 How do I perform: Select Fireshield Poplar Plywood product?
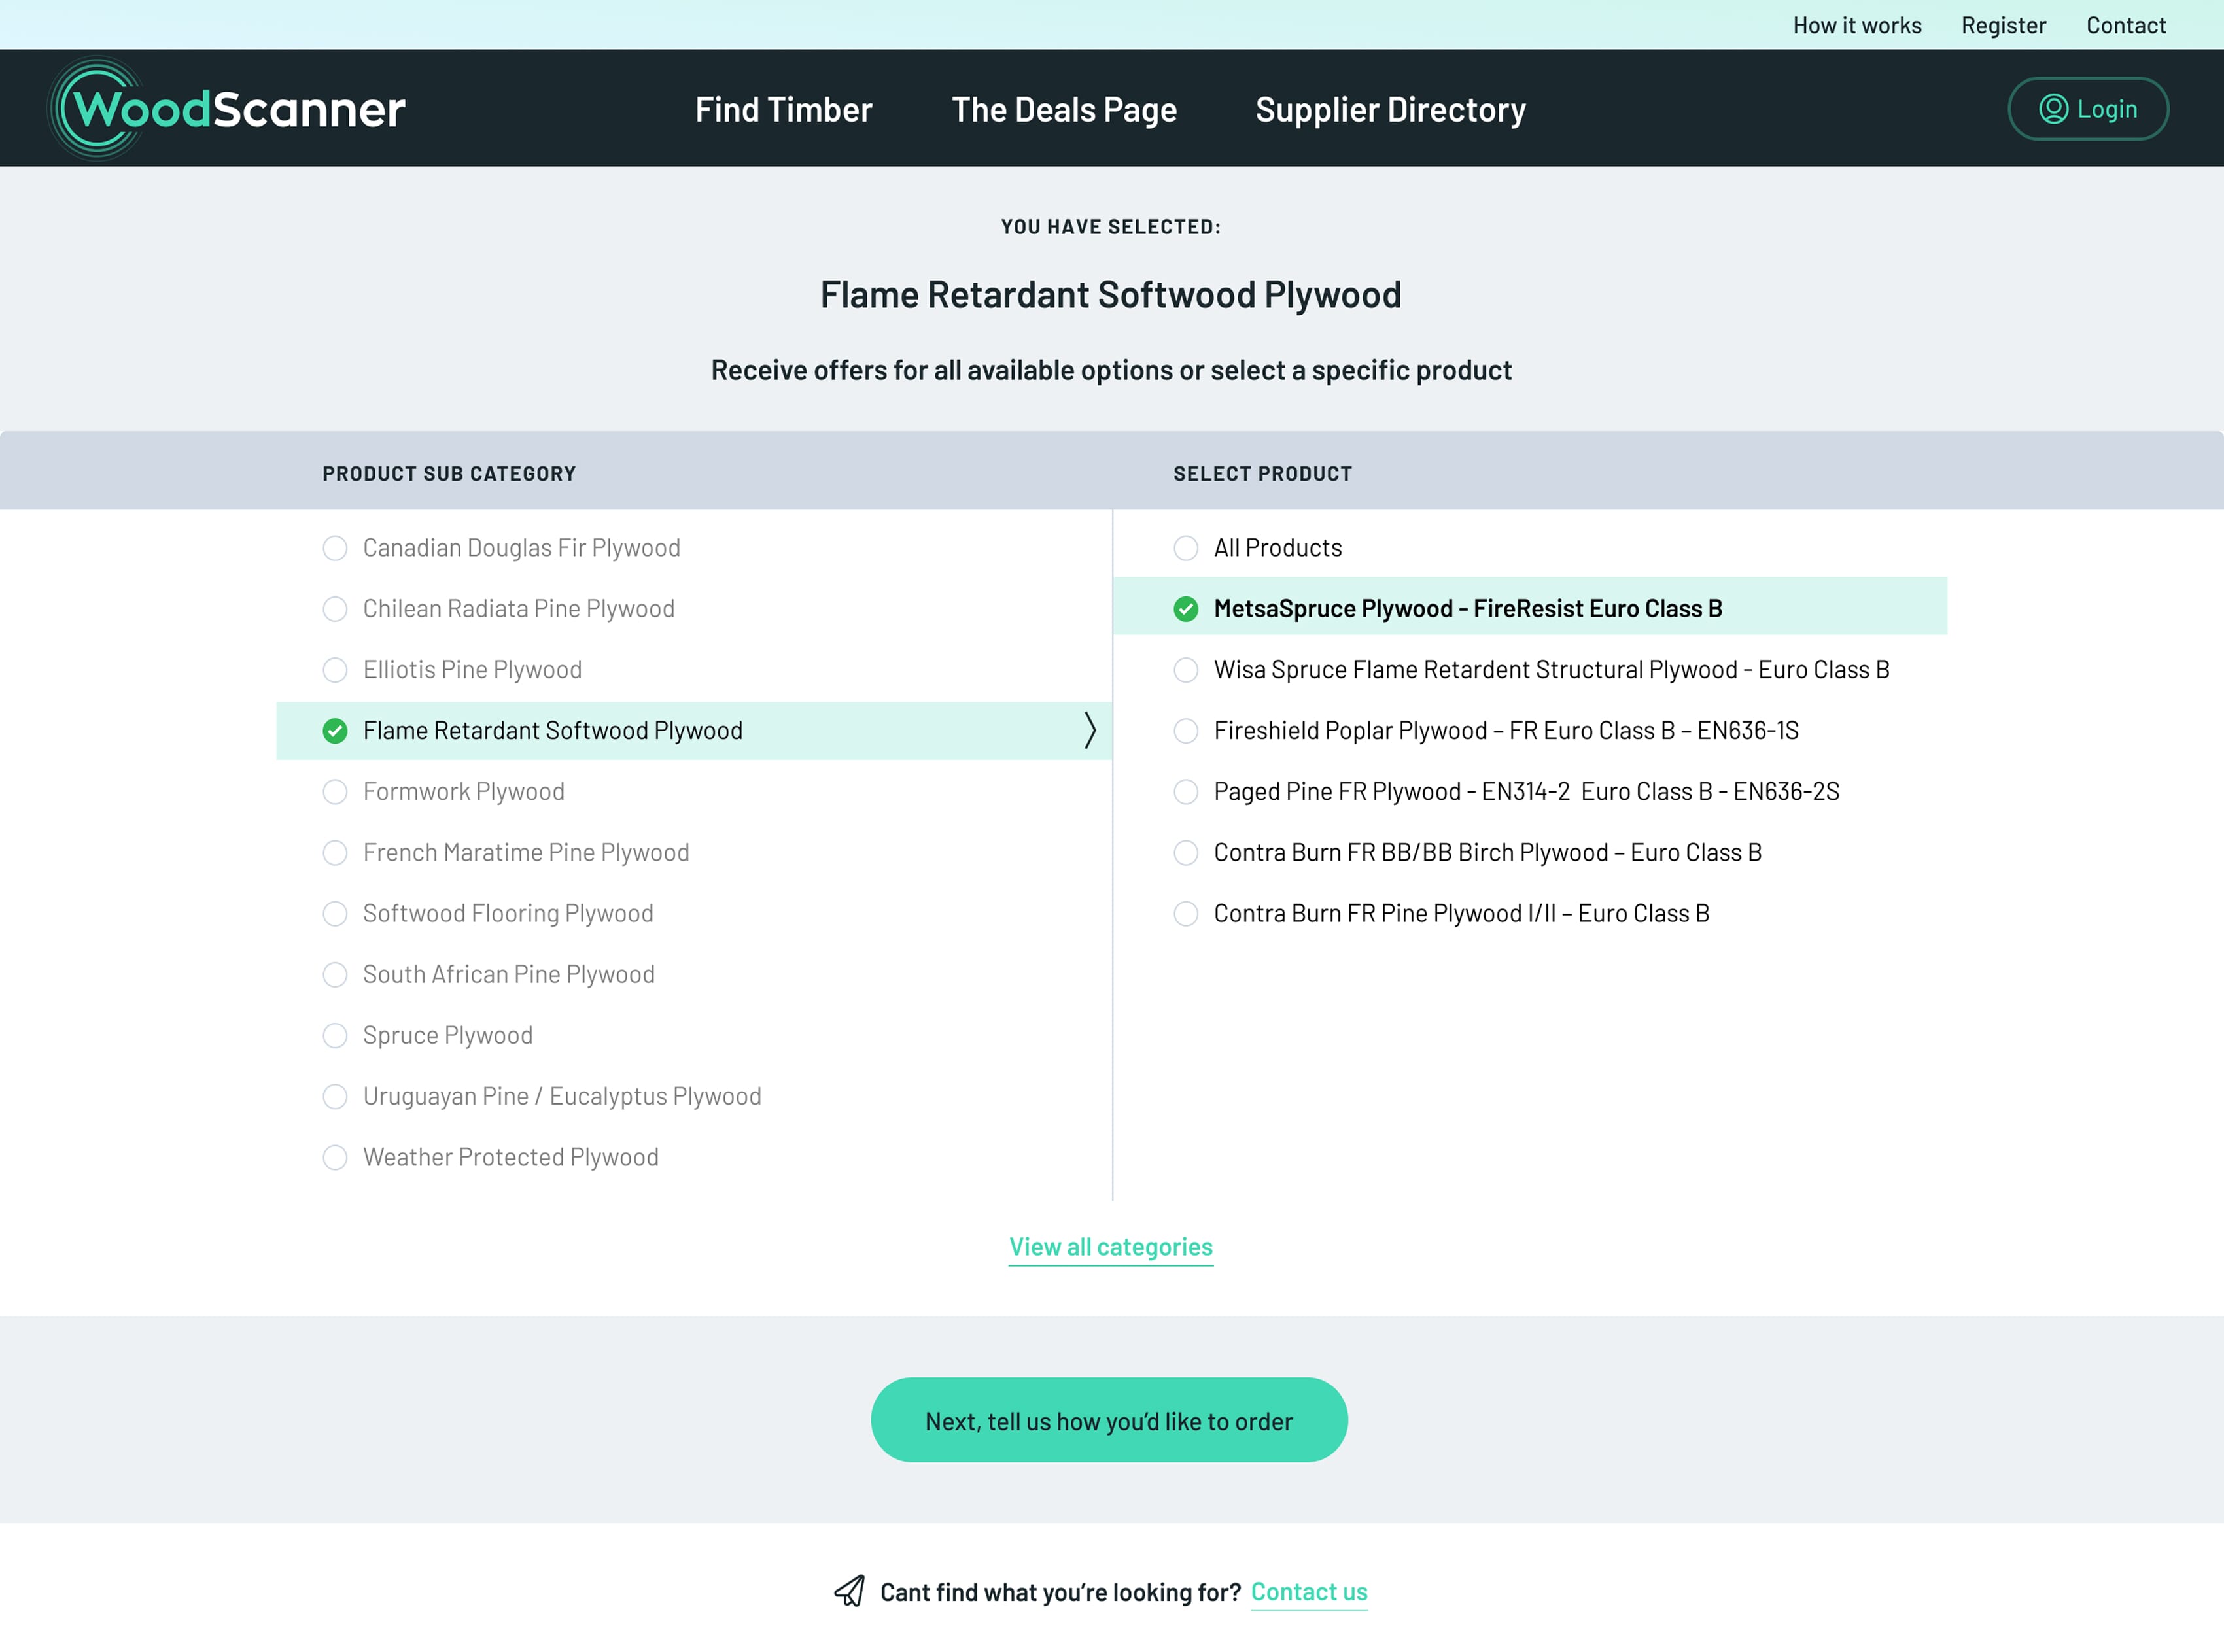coord(1185,731)
